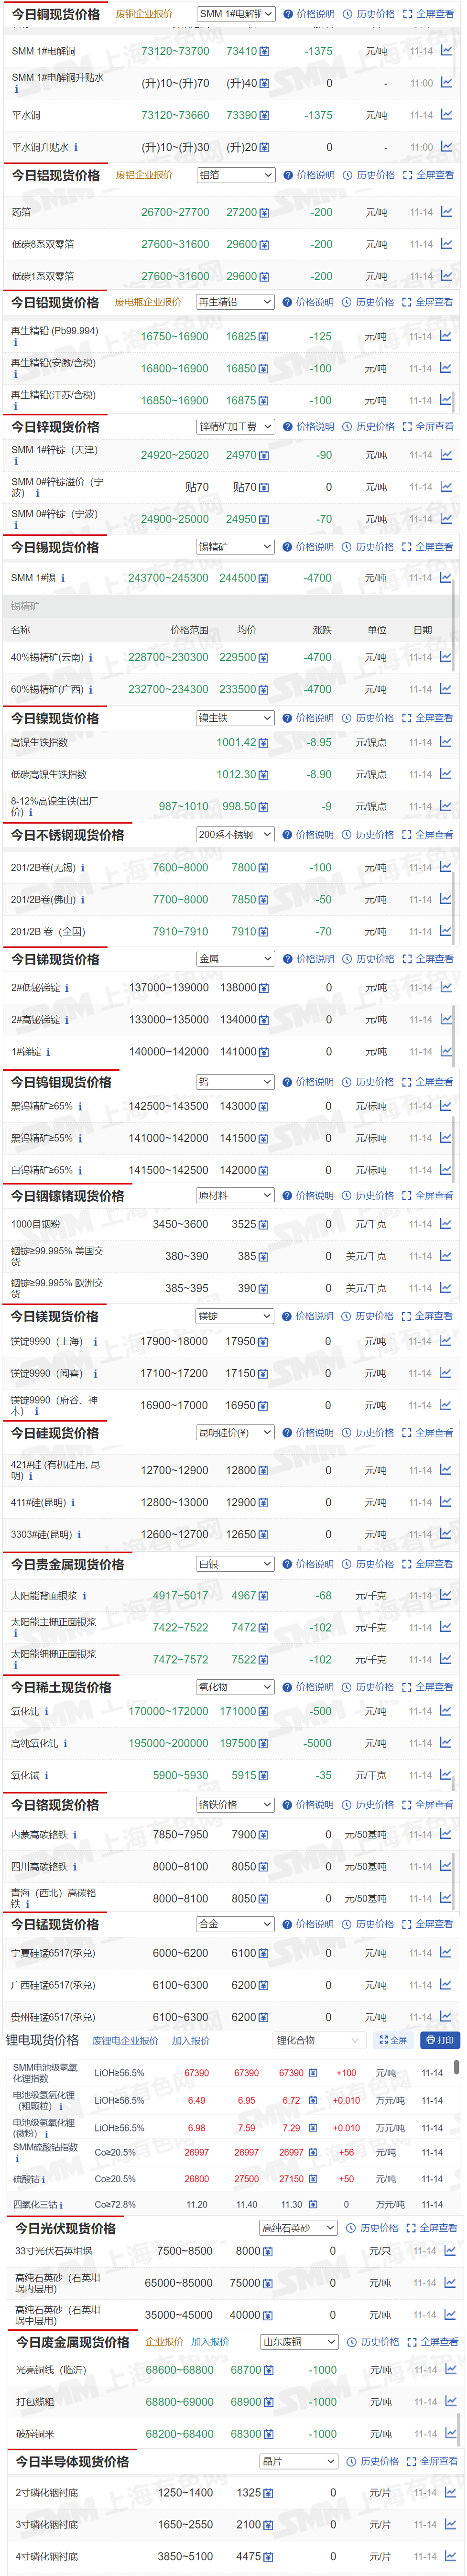Viewport: 467px width, 2576px height.
Task: Open the trend chart for 镁锭9990（上海）
Action: tap(446, 1342)
